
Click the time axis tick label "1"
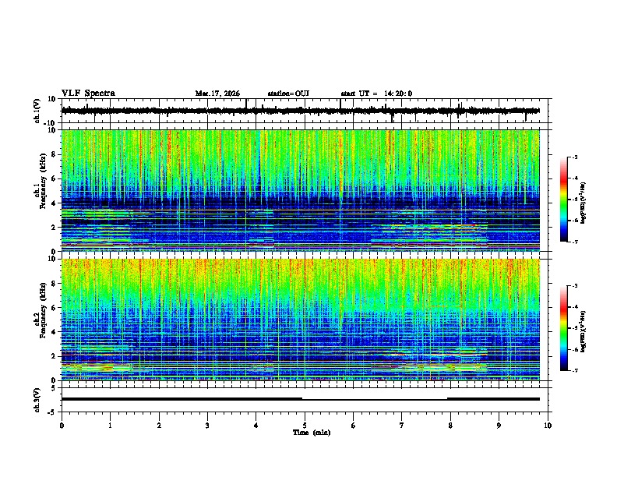[x=110, y=426]
